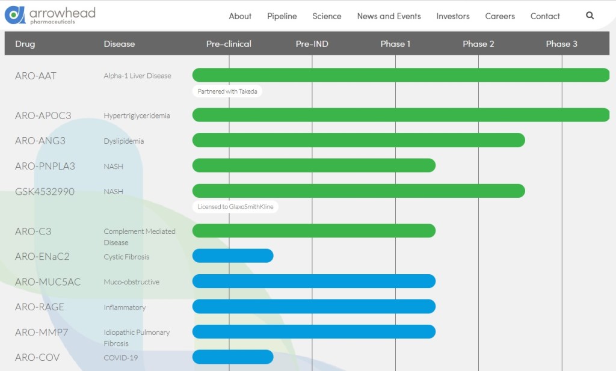This screenshot has height=371, width=616.
Task: Click the ARO-ANG3 green progress bar
Action: (359, 141)
